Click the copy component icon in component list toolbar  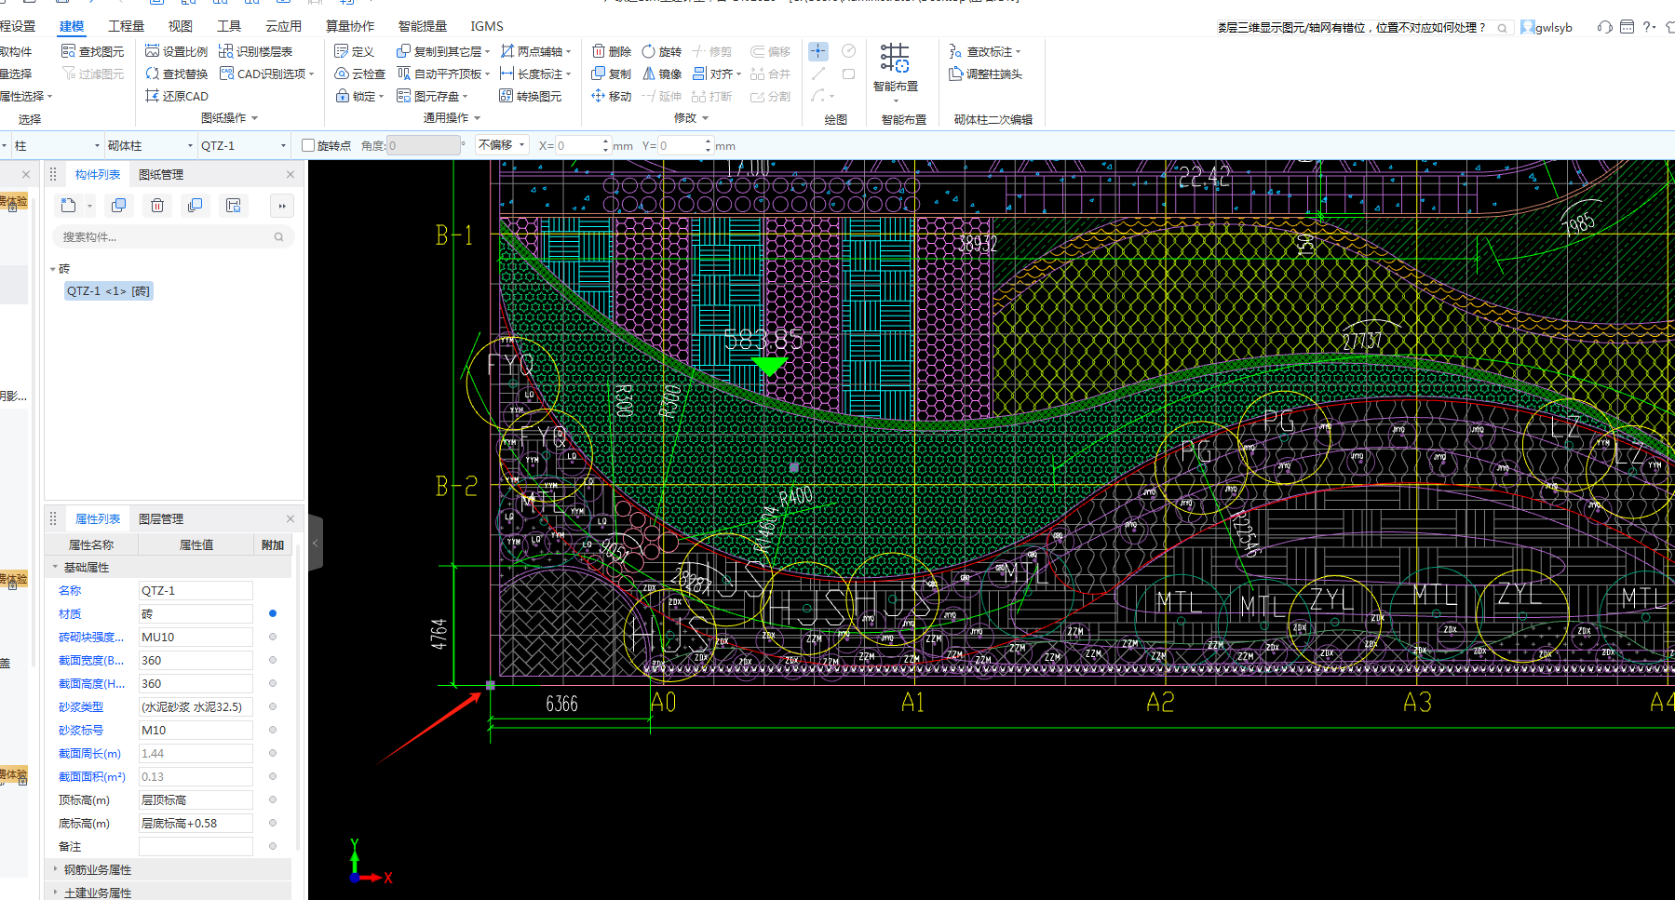[118, 206]
